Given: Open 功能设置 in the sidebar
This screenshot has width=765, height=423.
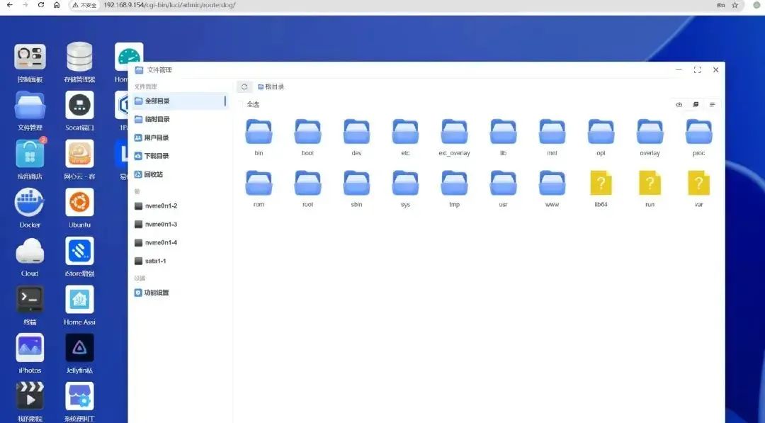Looking at the screenshot, I should click(179, 293).
